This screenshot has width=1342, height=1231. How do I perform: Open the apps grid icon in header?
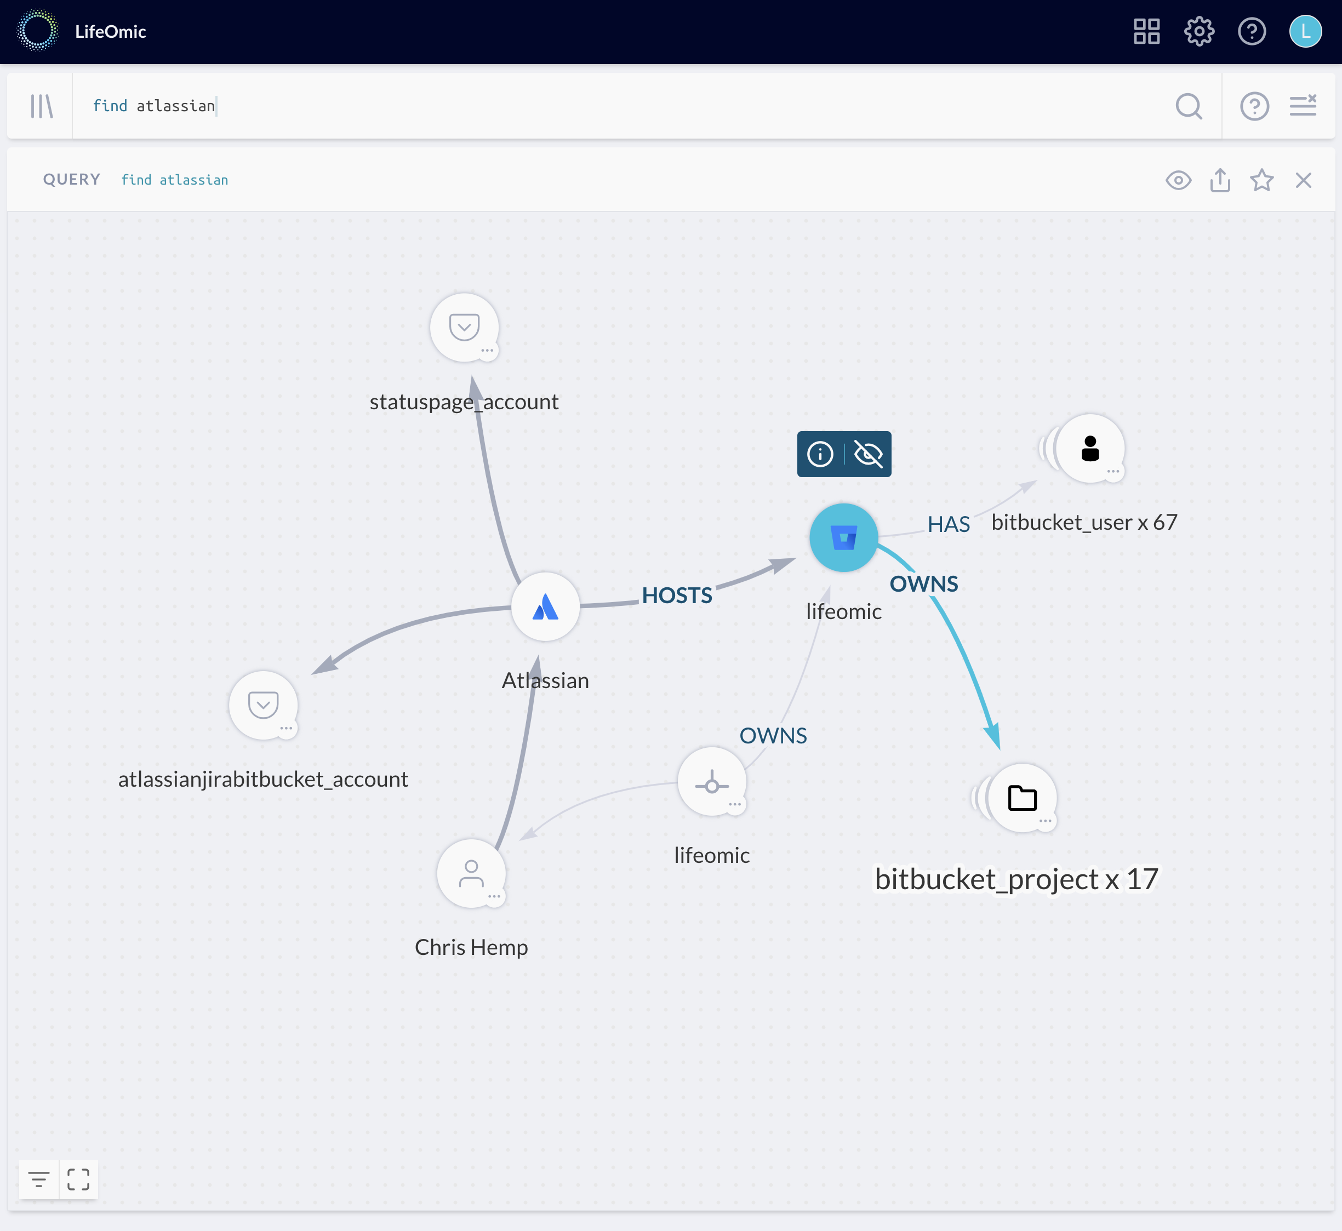click(1146, 31)
